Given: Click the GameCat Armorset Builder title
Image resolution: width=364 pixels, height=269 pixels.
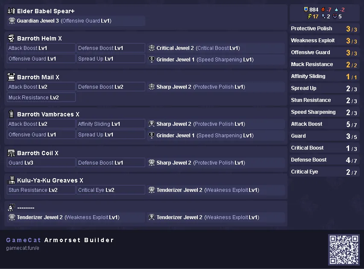Looking at the screenshot, I should 60,240.
